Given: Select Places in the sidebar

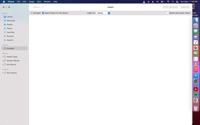Looking at the screenshot, I should coord(14,28).
